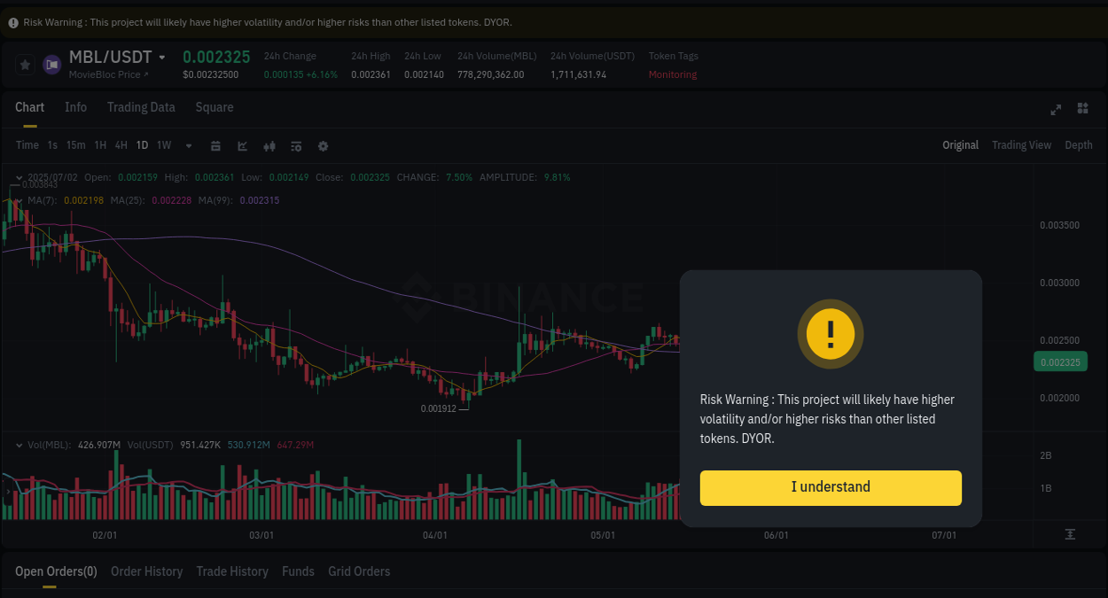Open the trading pair selector dropdown
Image resolution: width=1108 pixels, height=598 pixels.
(x=162, y=56)
